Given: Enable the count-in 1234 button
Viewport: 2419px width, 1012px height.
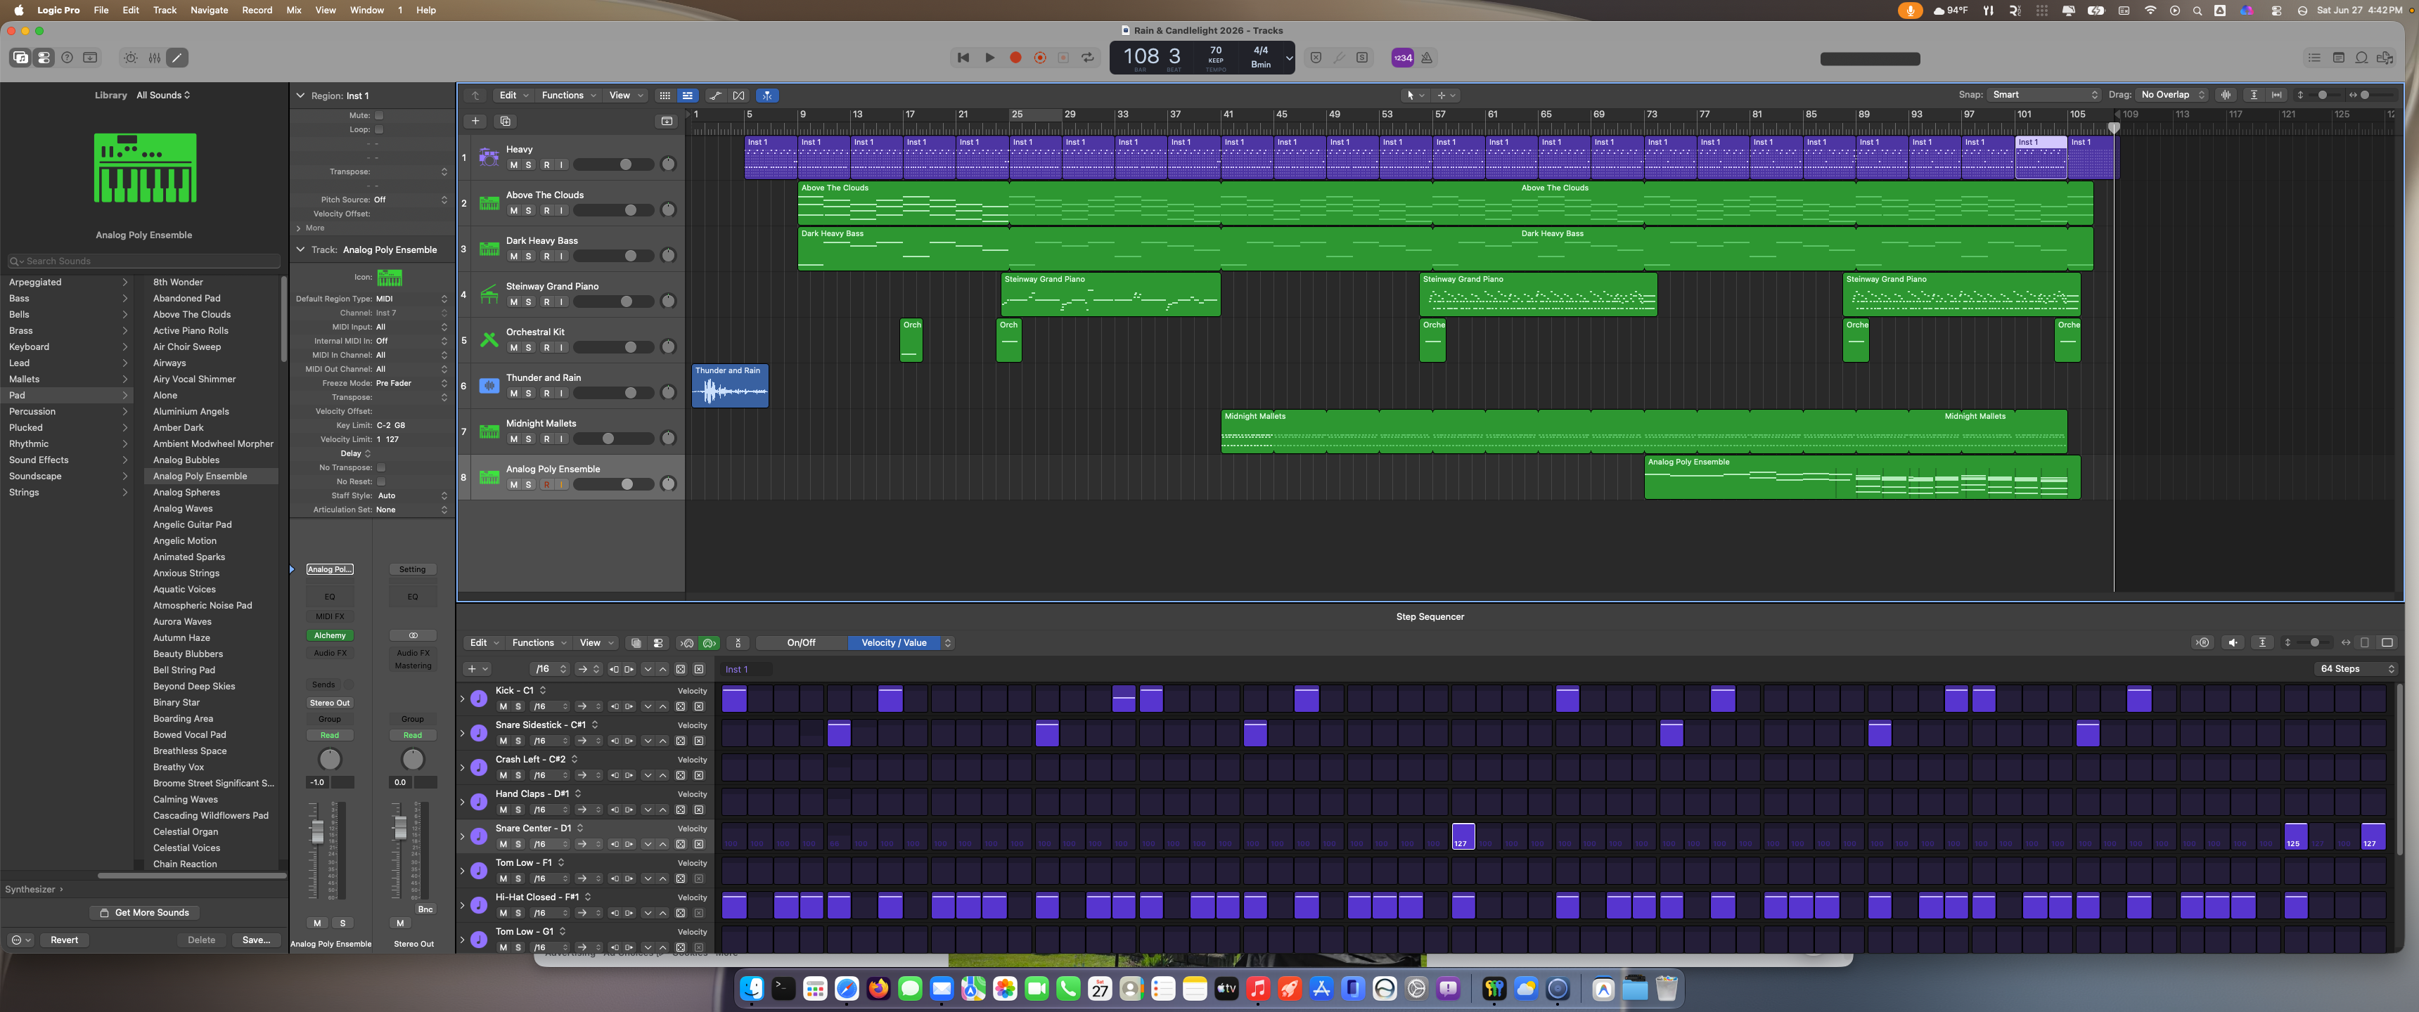Looking at the screenshot, I should [1402, 57].
